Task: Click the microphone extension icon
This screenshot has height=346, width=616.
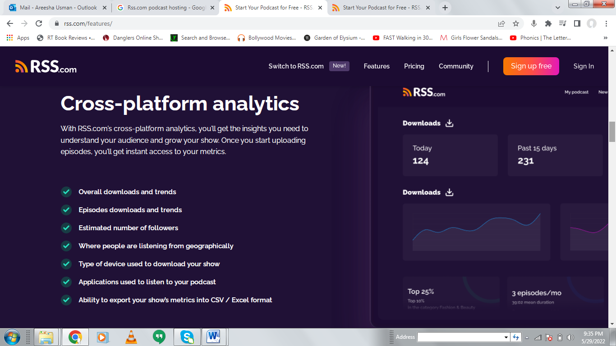Action: click(x=534, y=23)
